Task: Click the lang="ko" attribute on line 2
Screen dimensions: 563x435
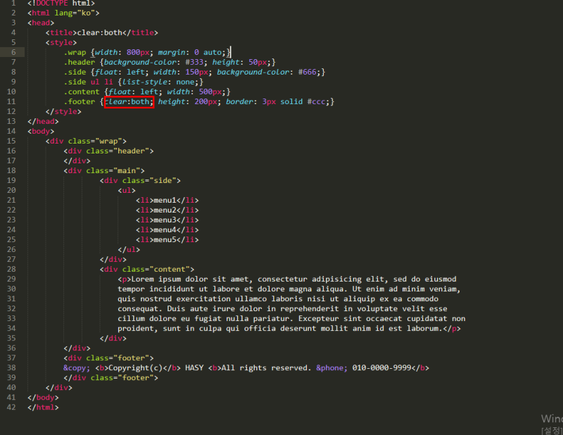Action: (74, 13)
